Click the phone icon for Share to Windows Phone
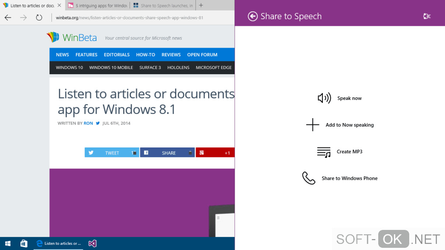 tap(308, 178)
